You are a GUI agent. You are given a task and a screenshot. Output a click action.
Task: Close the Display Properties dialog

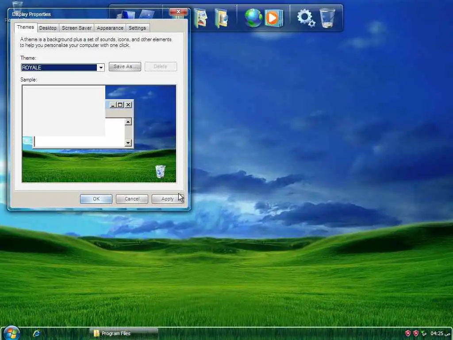179,12
